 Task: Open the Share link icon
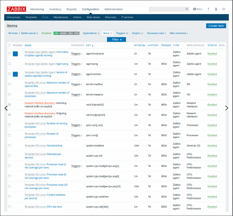(198, 9)
